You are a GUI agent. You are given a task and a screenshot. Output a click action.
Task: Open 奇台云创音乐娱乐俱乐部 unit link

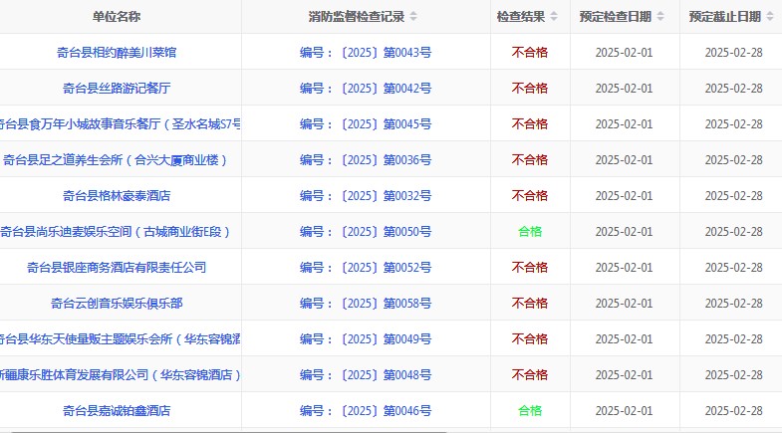coord(117,303)
